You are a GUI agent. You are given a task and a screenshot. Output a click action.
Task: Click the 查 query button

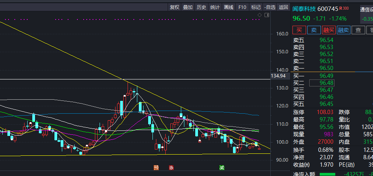358,30
